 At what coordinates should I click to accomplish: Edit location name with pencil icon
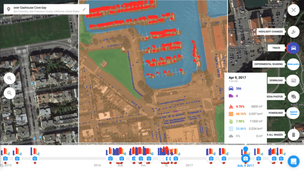[x=84, y=9]
